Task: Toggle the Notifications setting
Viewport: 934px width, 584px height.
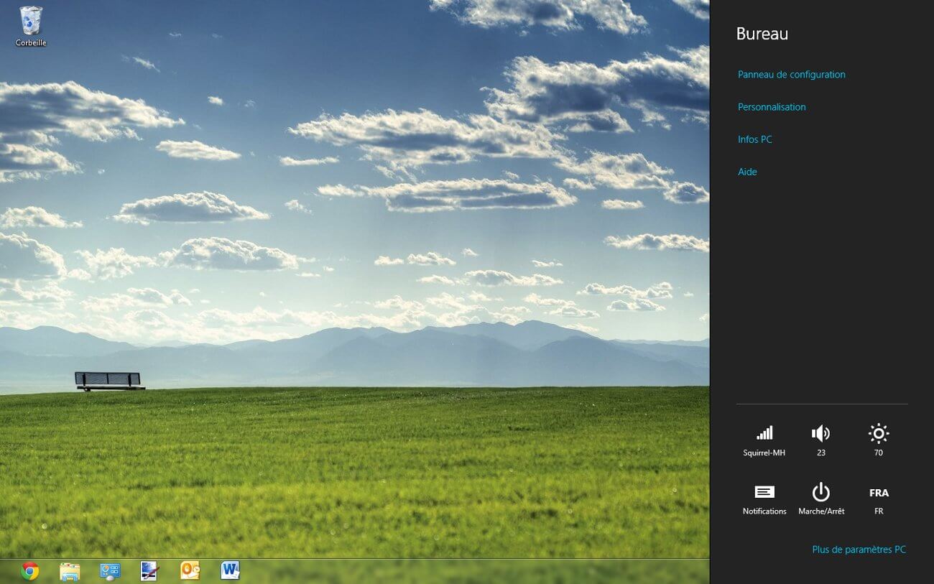Action: [764, 499]
